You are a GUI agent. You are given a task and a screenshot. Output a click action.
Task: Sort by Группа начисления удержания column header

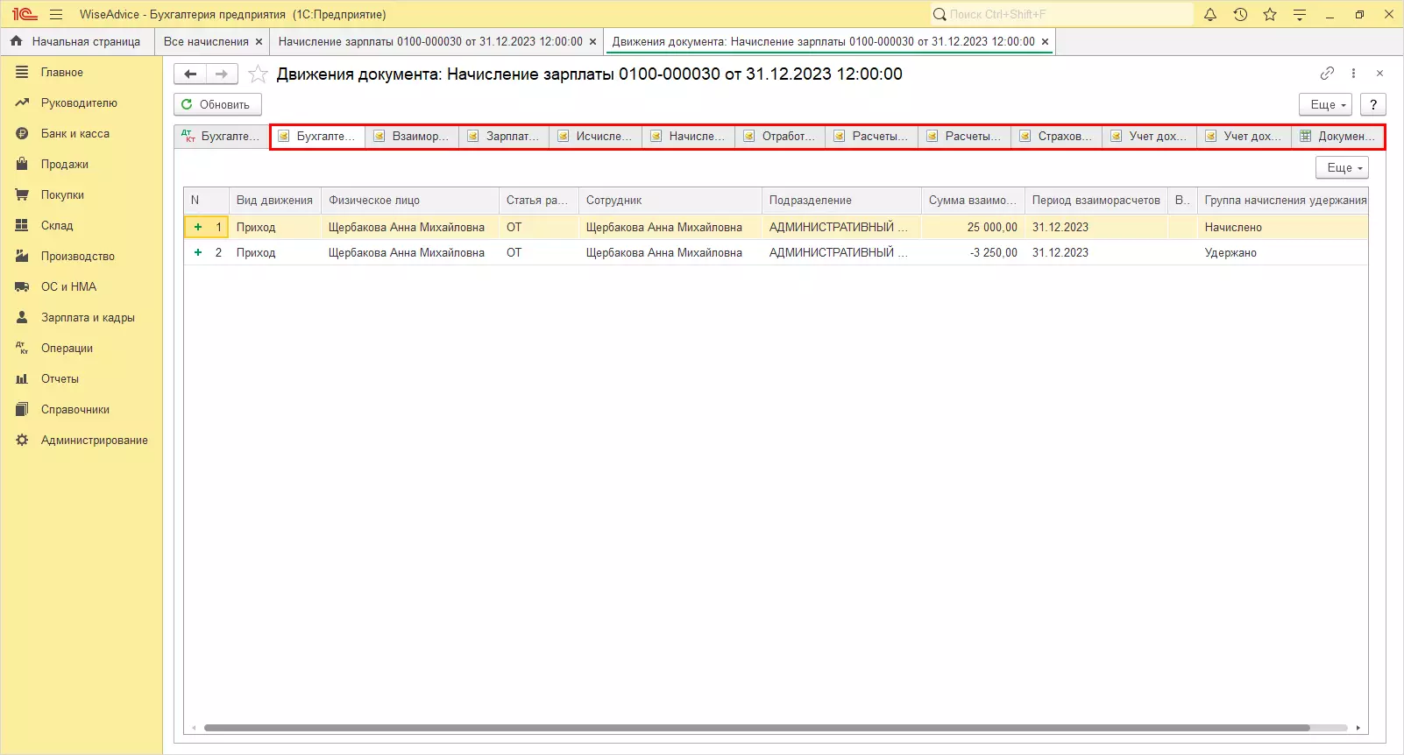[x=1283, y=201]
